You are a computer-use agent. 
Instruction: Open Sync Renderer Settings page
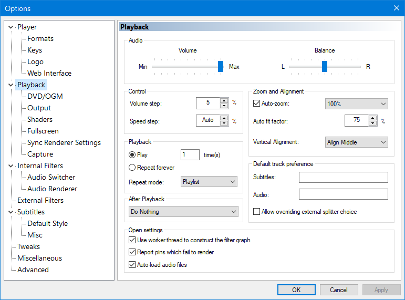tap(64, 142)
